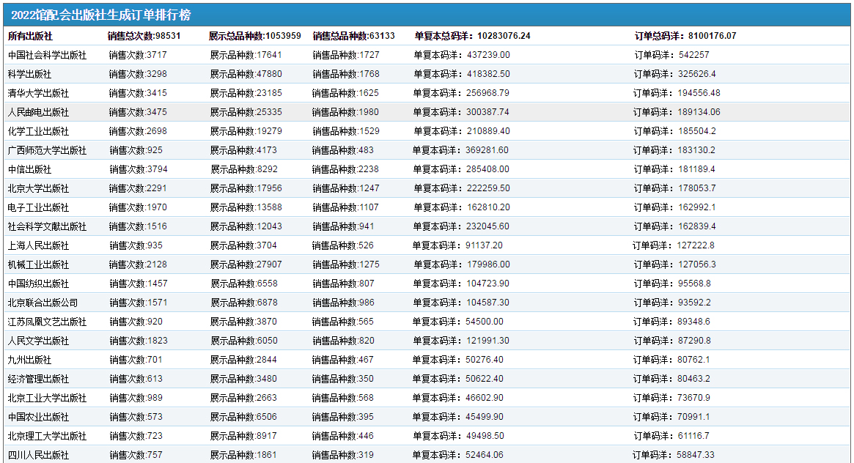Screen dimensions: 854x463
Task: Click the 电子工业出版社 publisher name
Action: pos(38,207)
